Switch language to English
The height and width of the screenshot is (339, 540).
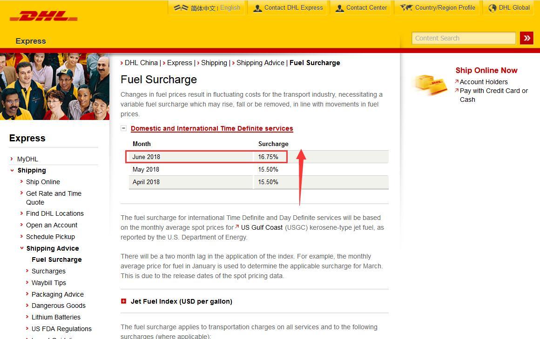230,7
